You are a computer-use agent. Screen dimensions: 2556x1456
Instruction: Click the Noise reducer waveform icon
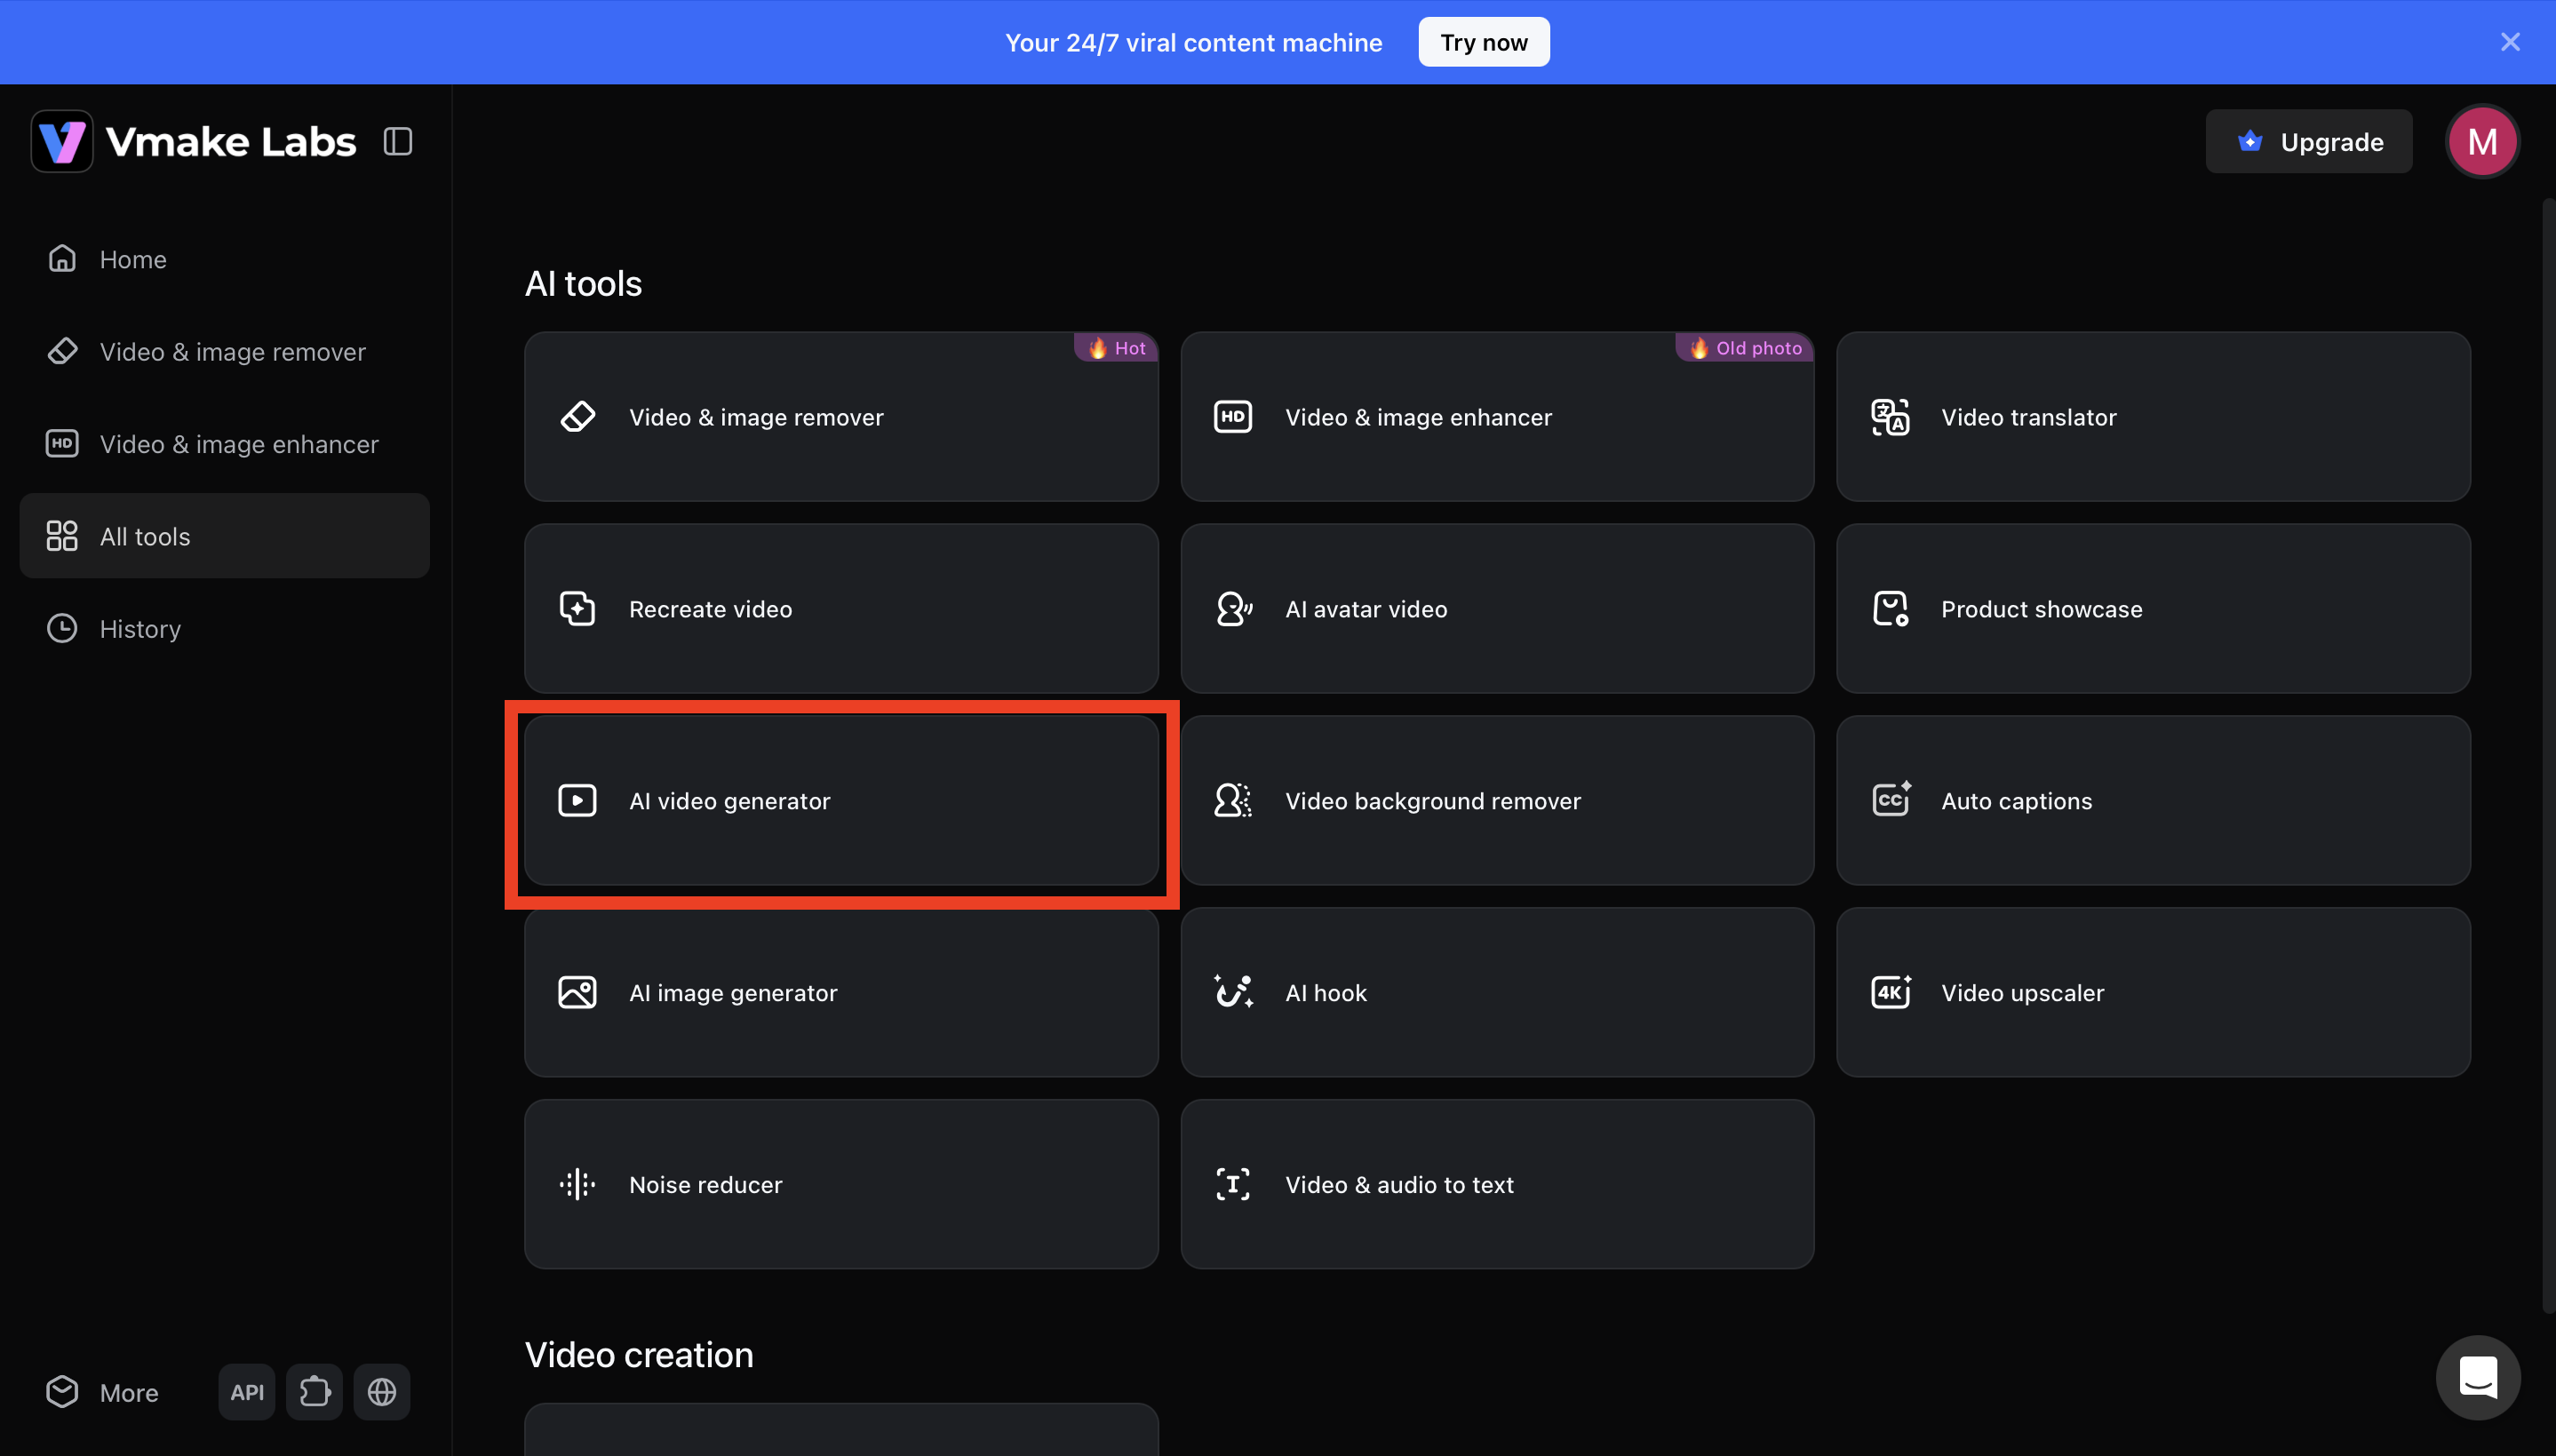pyautogui.click(x=577, y=1185)
